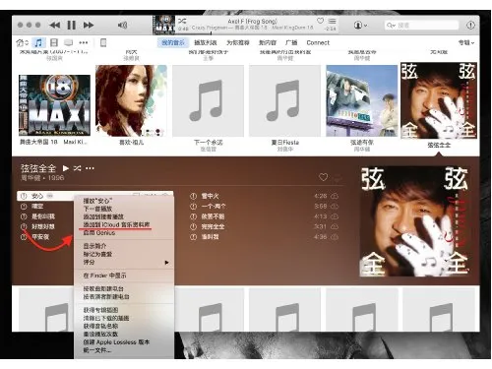
Task: Skip forward to the next track
Action: pos(89,25)
